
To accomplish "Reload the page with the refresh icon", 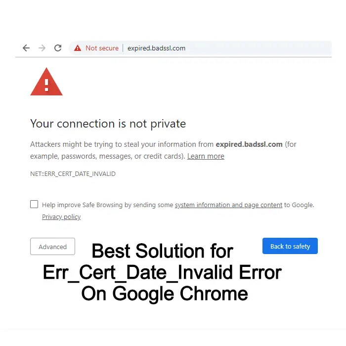I will pos(58,48).
